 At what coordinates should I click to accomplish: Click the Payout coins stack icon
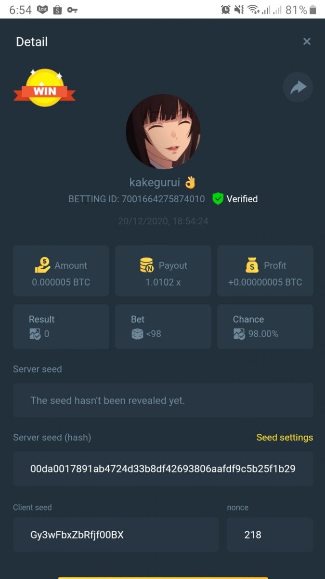point(146,265)
